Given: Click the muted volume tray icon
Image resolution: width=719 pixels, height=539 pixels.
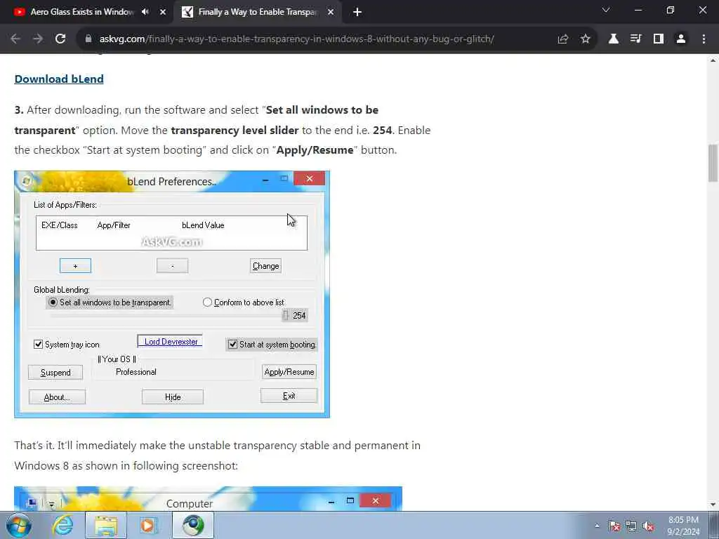Looking at the screenshot, I should (648, 526).
